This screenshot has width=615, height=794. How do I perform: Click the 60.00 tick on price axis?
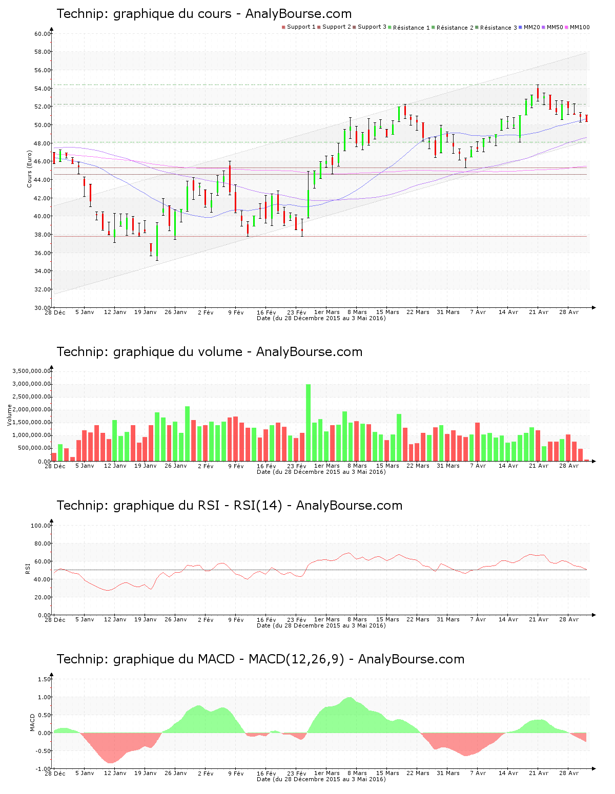coord(43,34)
